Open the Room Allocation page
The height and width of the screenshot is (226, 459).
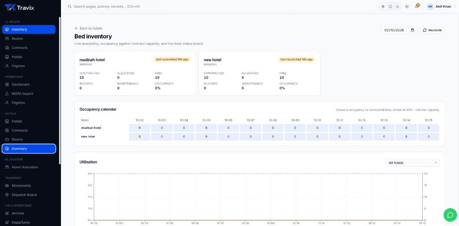tap(29, 167)
